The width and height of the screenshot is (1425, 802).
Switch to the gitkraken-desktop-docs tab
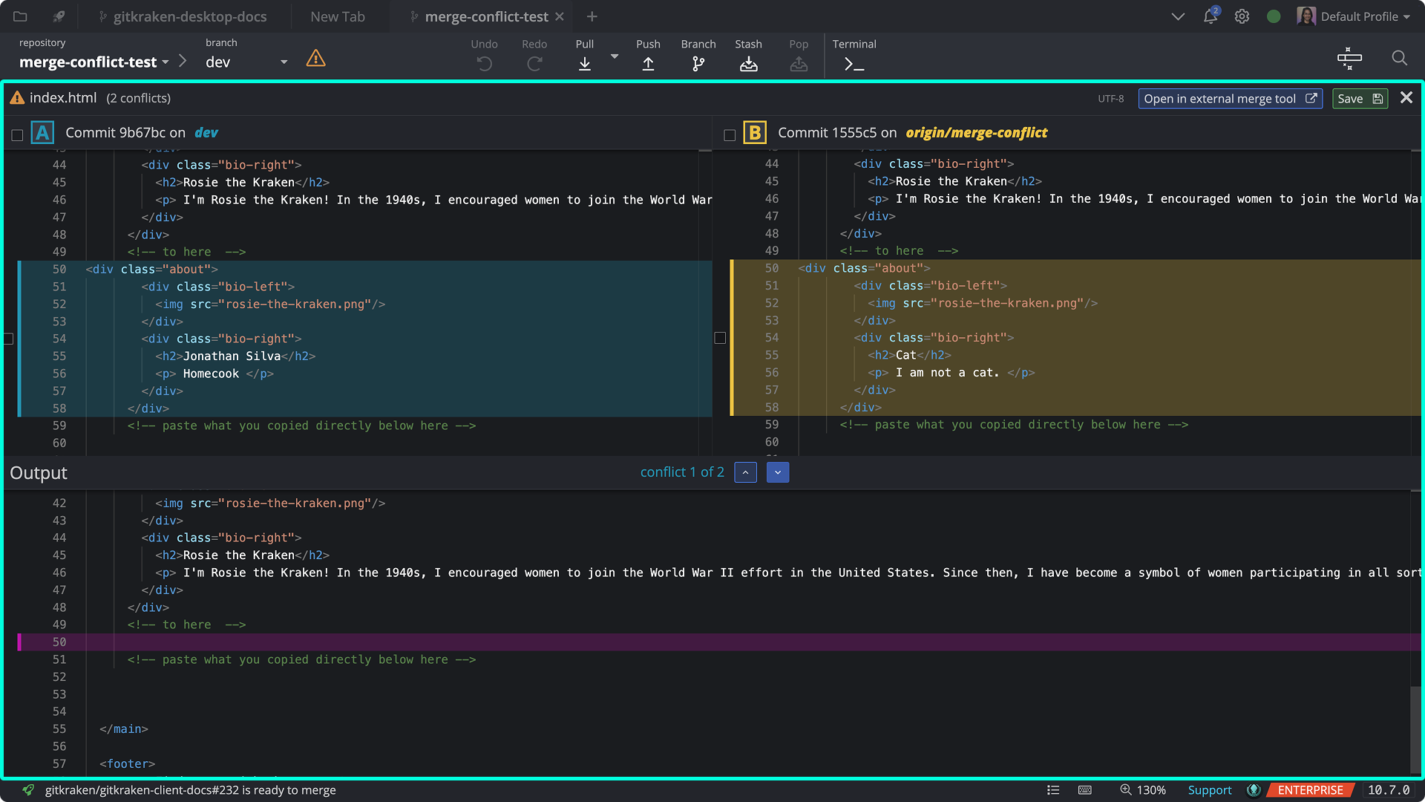point(185,16)
